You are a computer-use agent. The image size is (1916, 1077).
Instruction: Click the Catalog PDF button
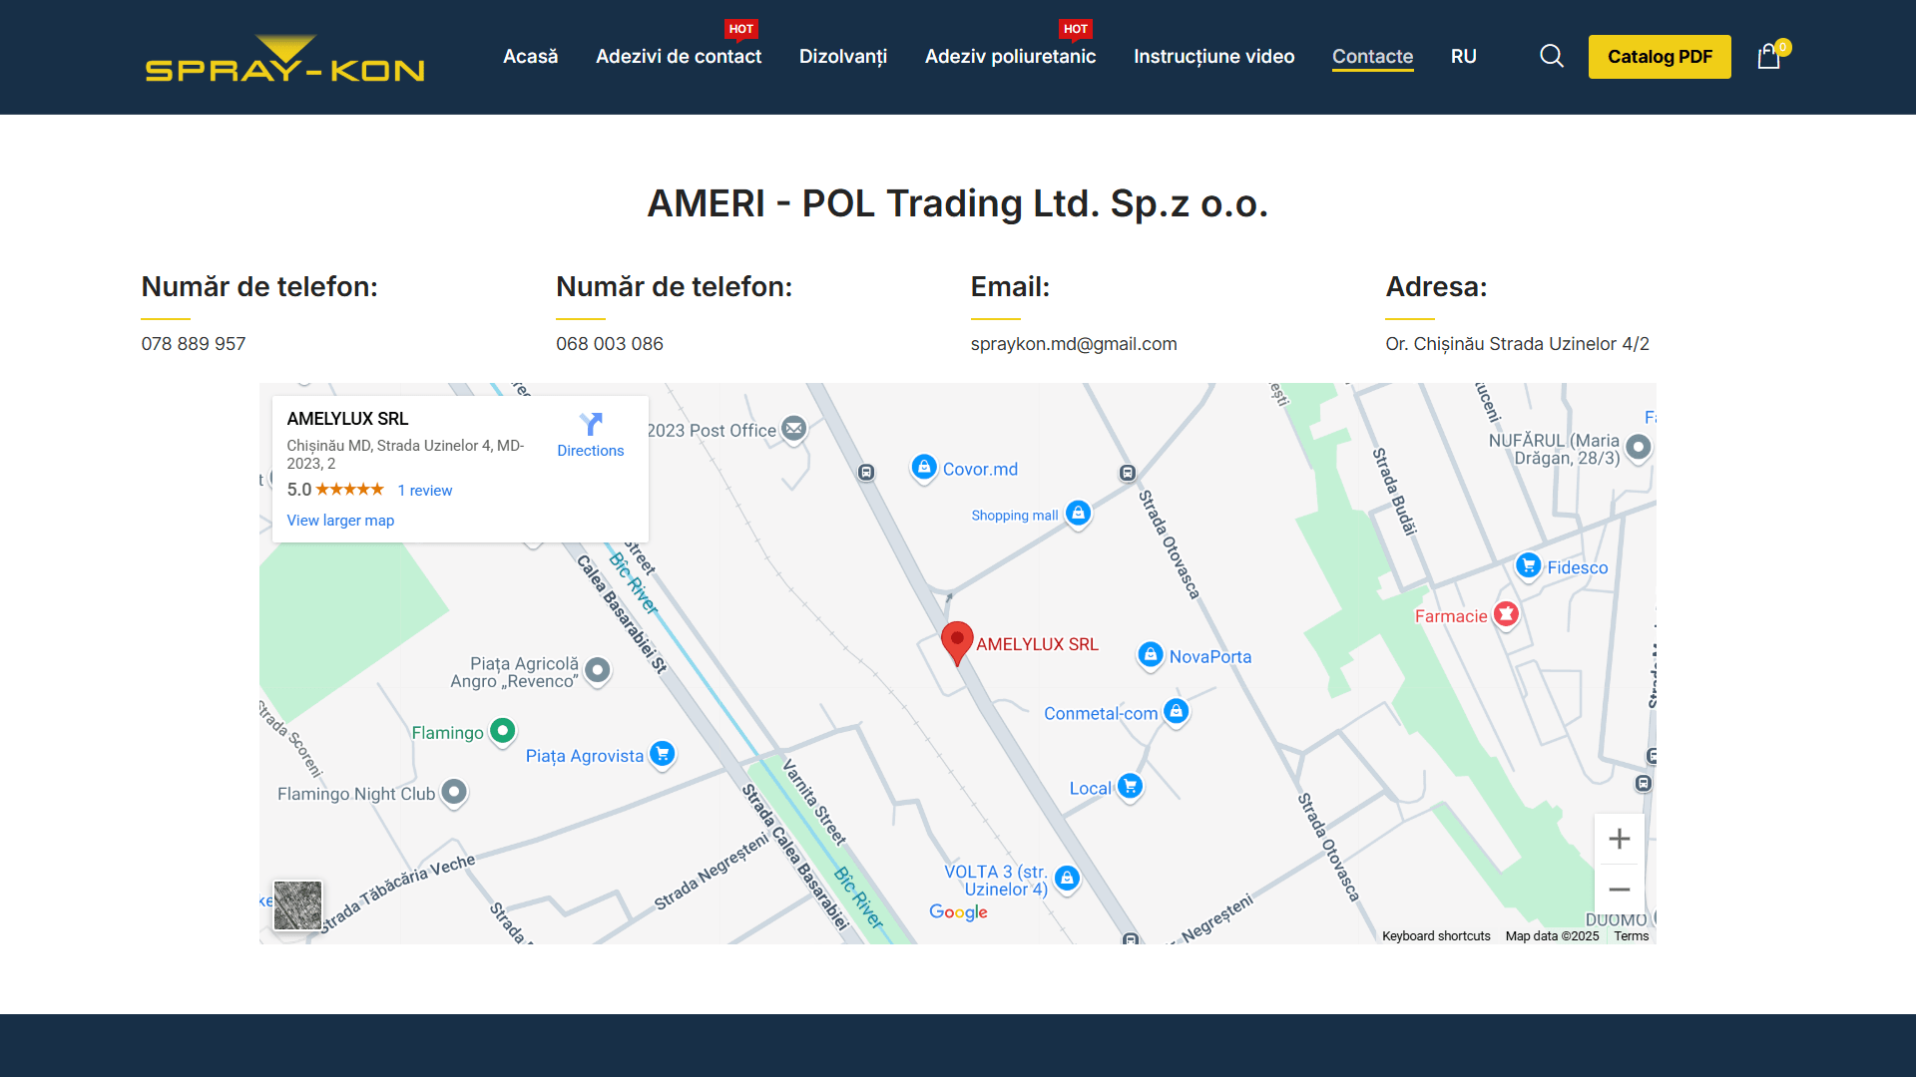click(x=1660, y=57)
